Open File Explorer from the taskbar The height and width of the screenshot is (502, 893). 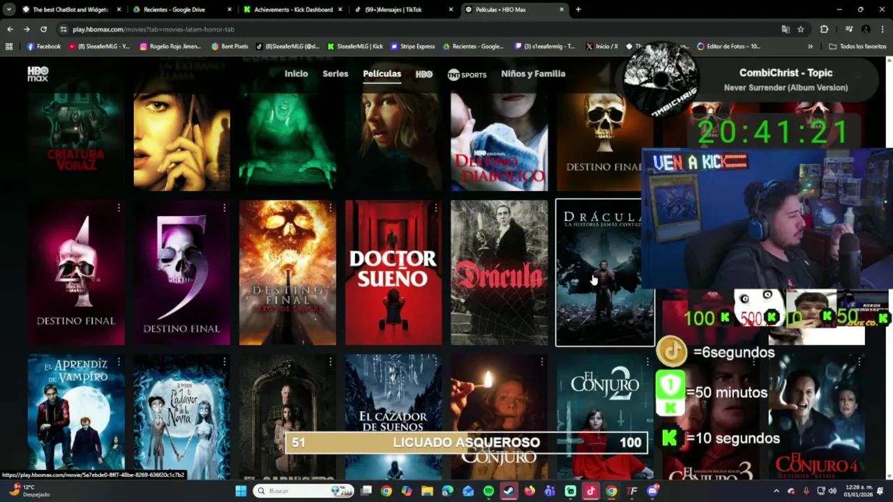click(x=427, y=491)
